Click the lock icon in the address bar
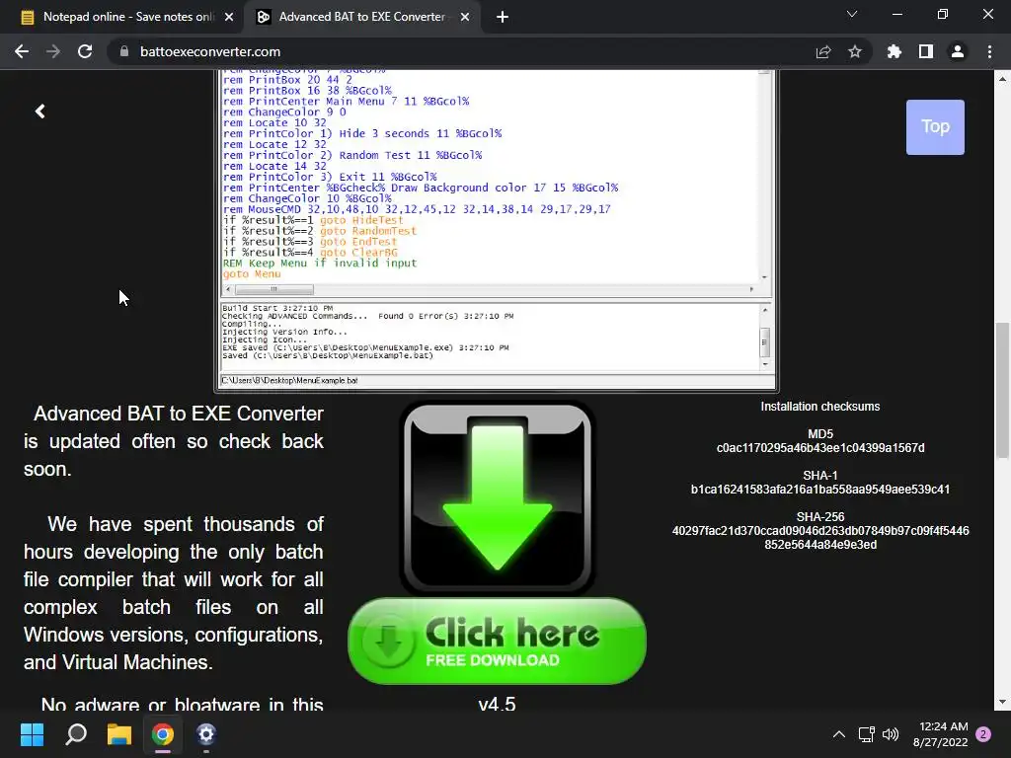The image size is (1011, 758). click(x=124, y=51)
